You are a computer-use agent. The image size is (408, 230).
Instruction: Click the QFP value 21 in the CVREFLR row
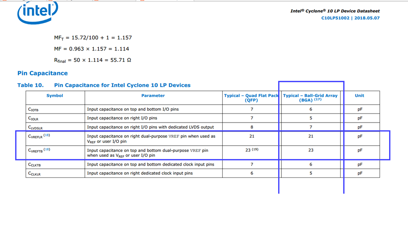(252, 136)
